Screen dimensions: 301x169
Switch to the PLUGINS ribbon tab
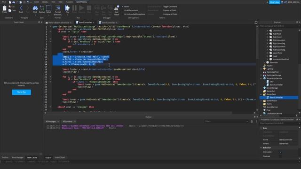69,2
